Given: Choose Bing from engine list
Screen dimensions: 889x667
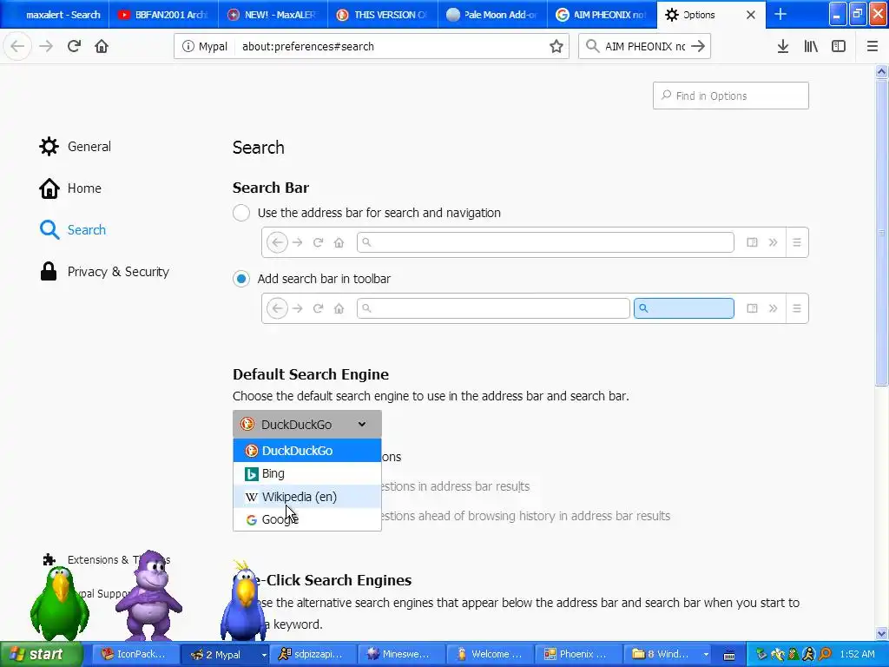Looking at the screenshot, I should [x=306, y=473].
